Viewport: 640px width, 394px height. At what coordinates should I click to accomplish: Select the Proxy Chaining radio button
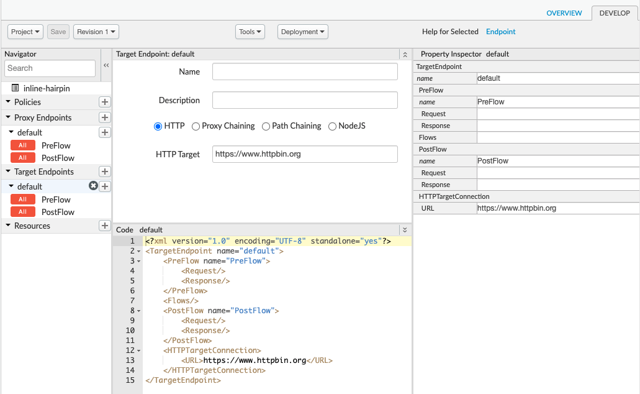[x=196, y=126]
